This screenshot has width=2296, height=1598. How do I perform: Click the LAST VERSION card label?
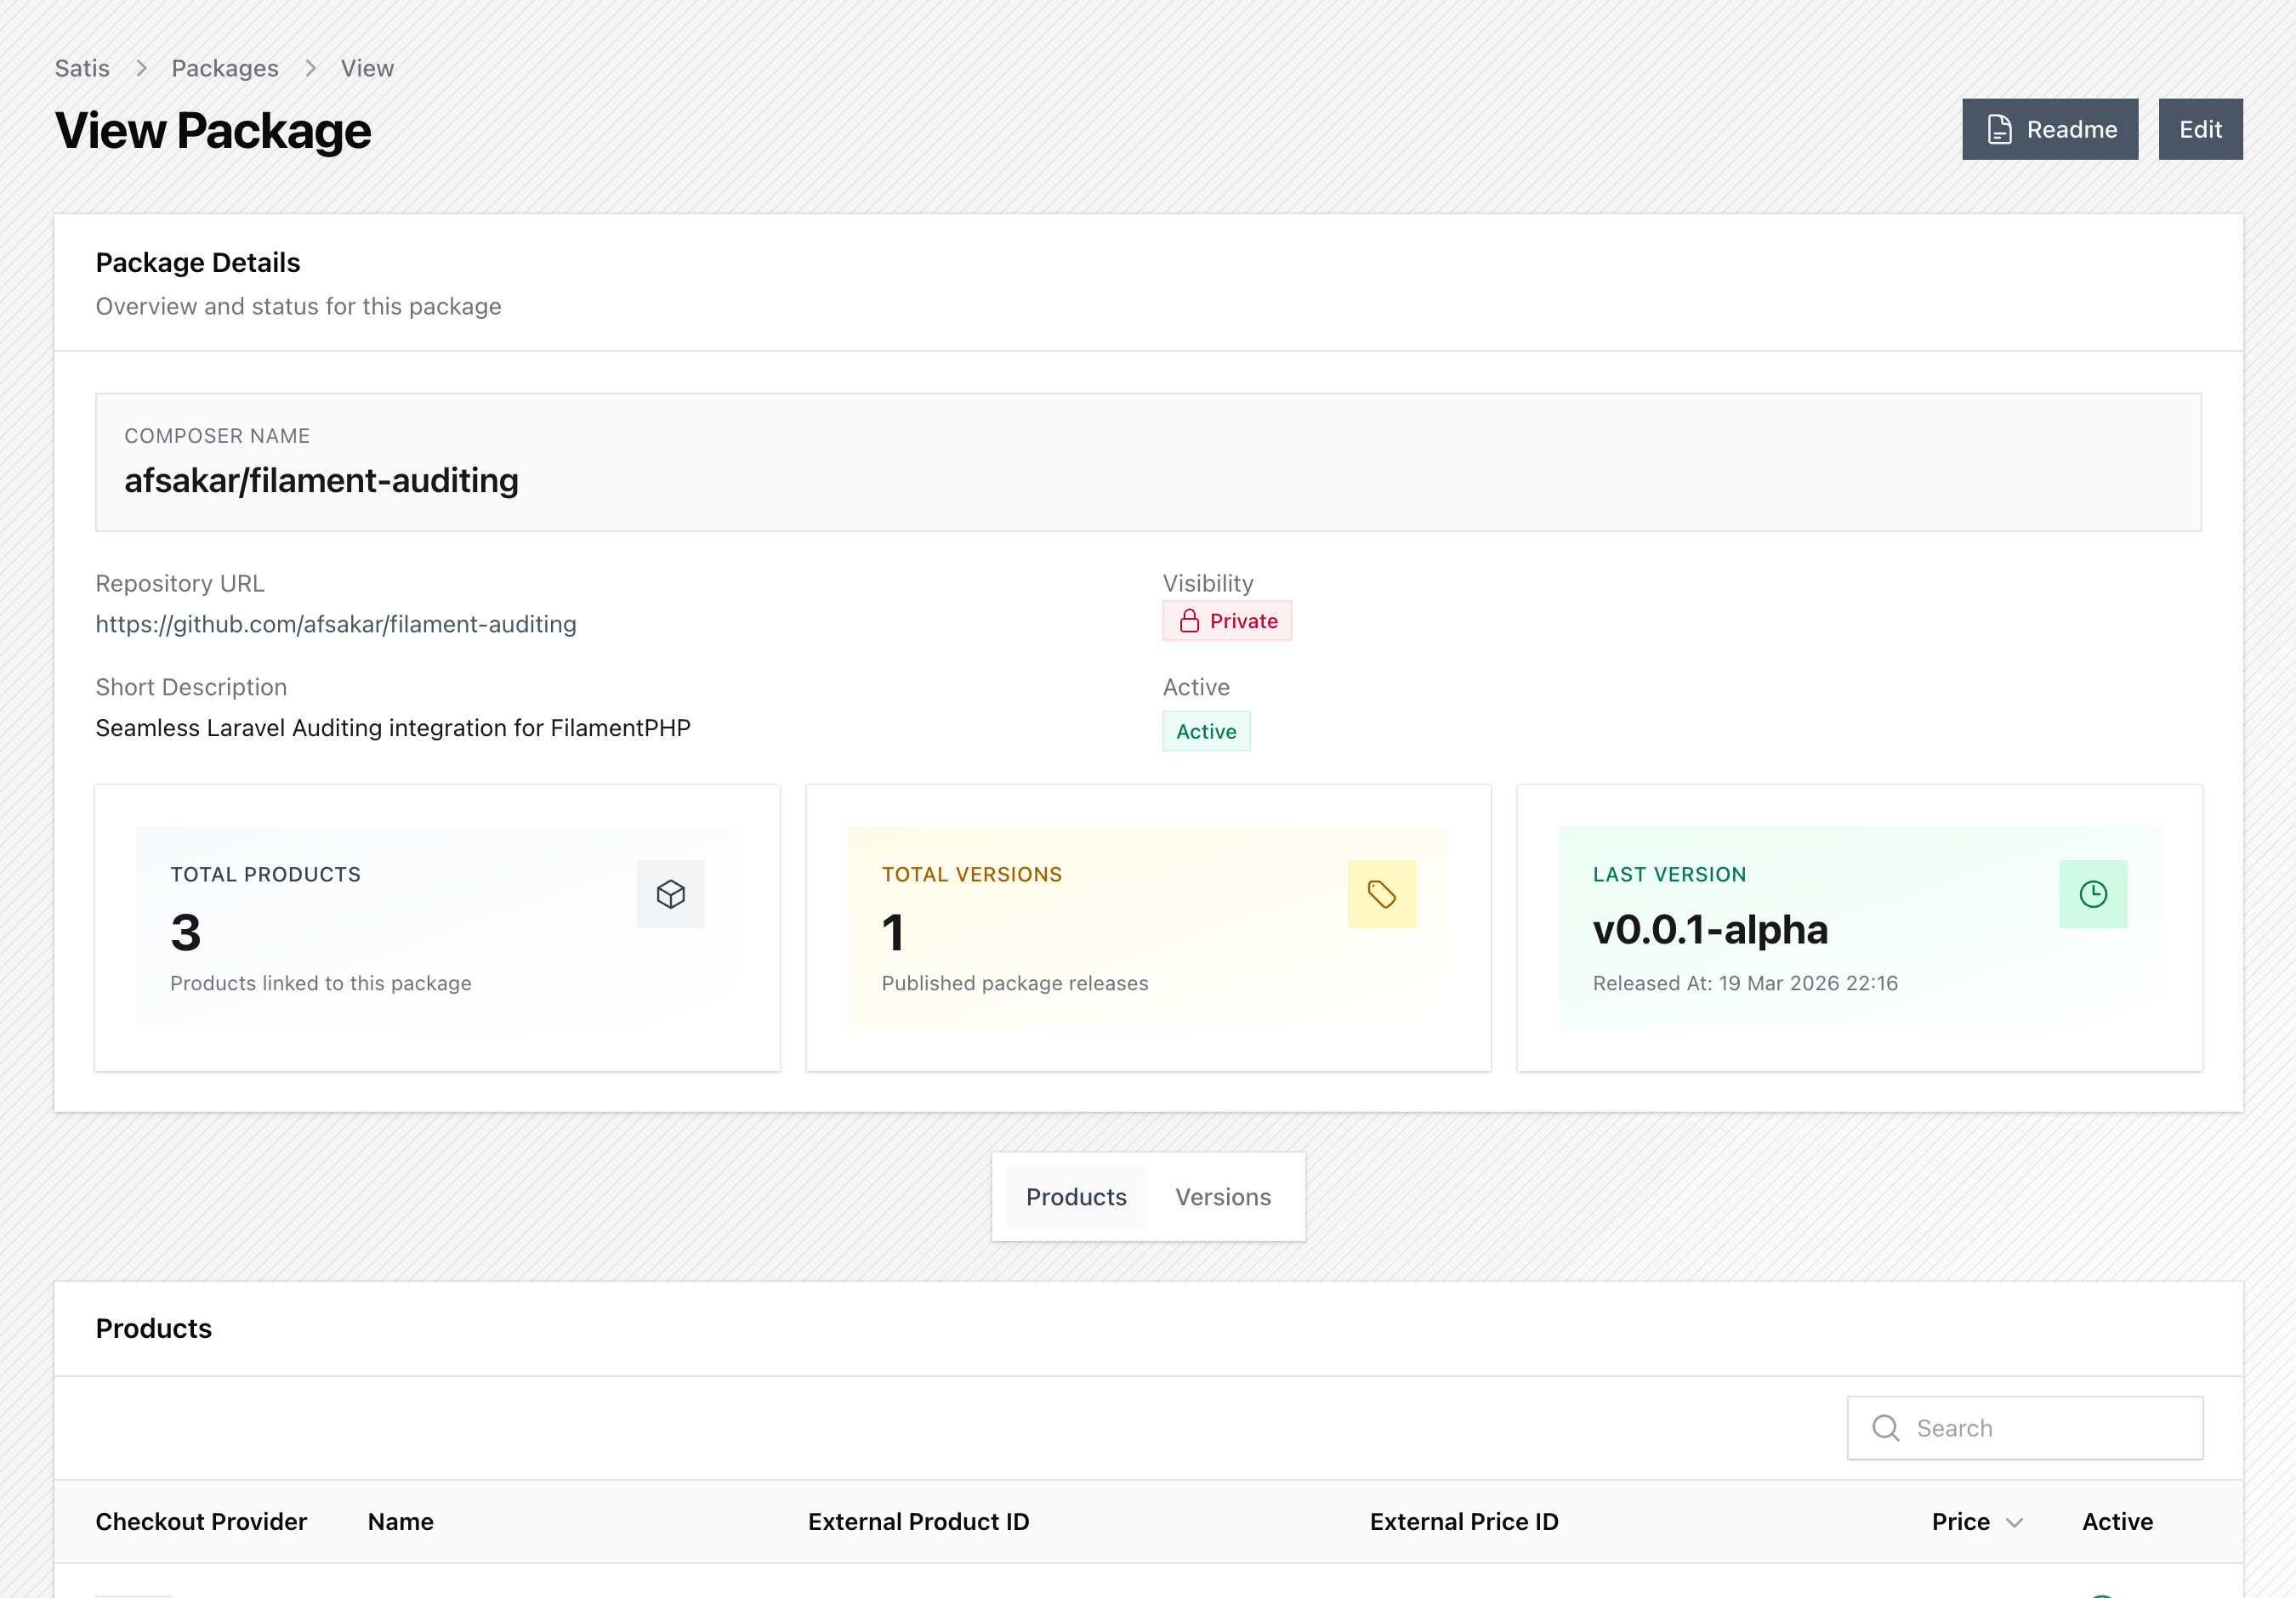[x=1670, y=875]
